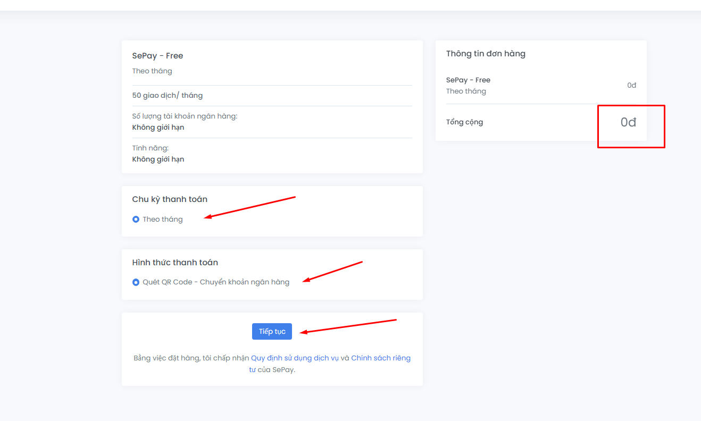The image size is (701, 421).
Task: Select the Quét QR Code payment method radio
Action: tap(136, 282)
